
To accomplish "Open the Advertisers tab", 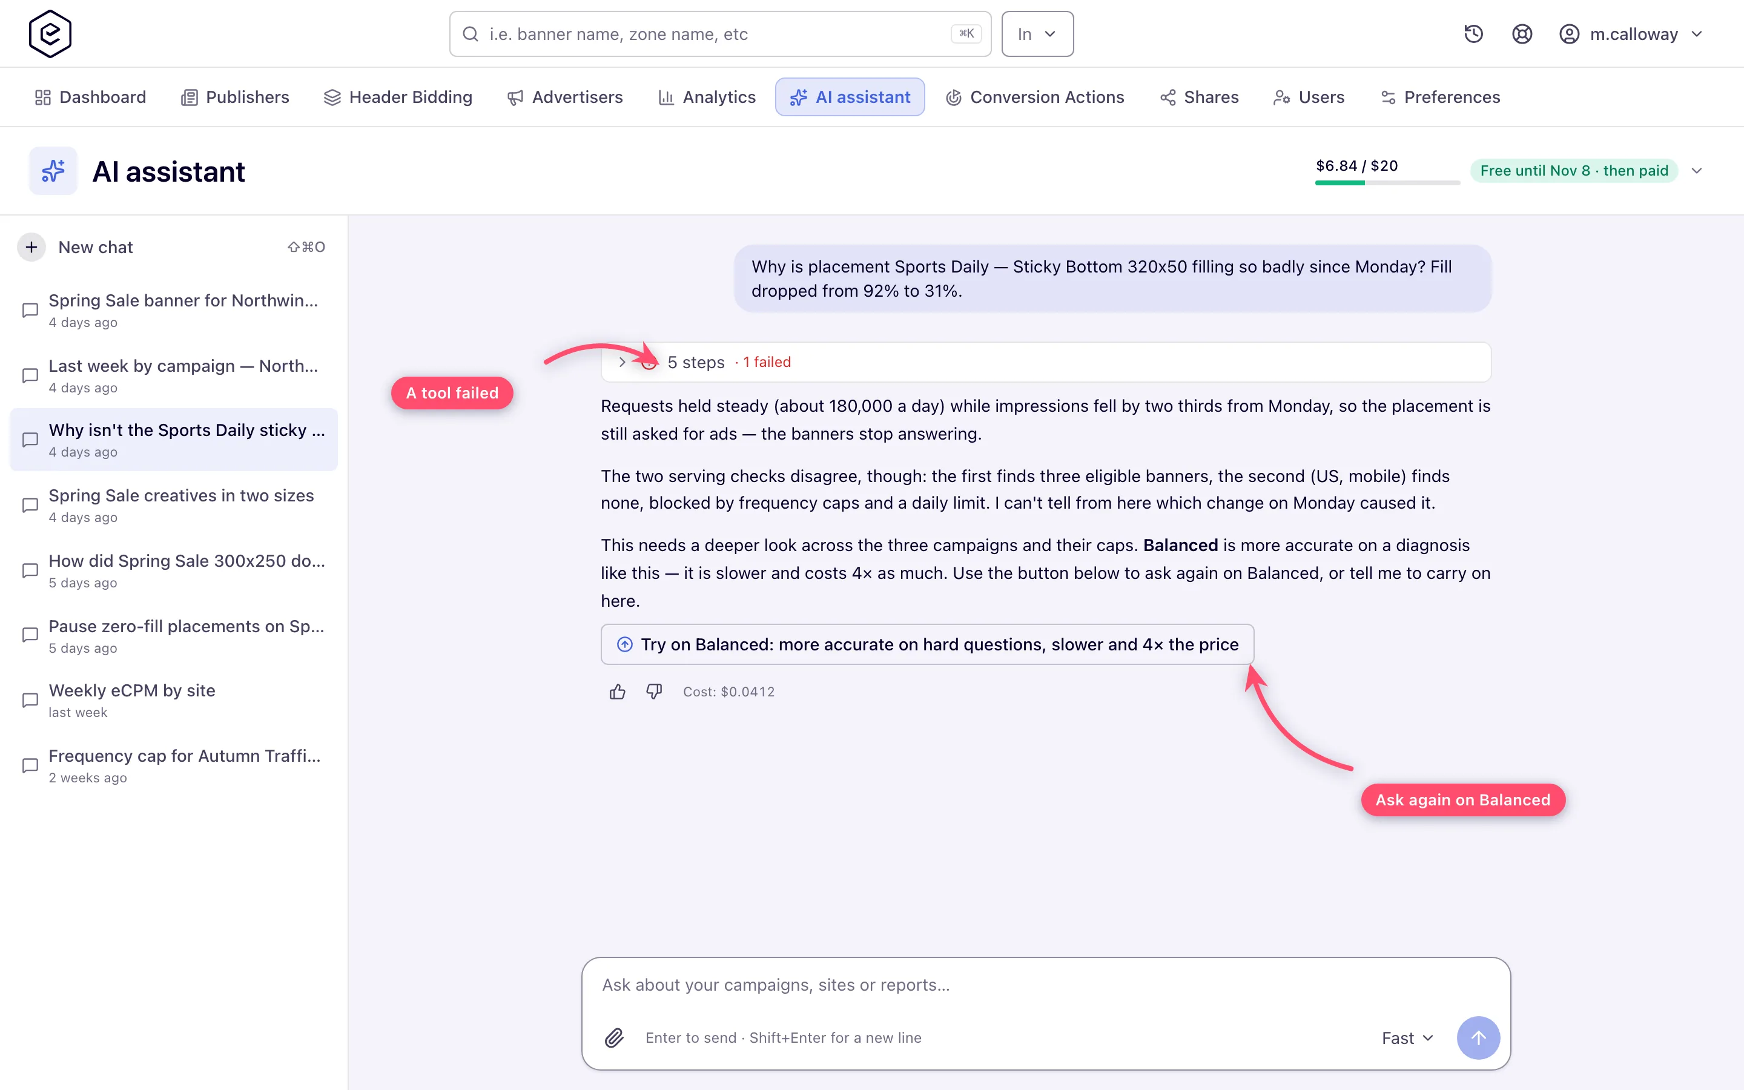I will (565, 97).
